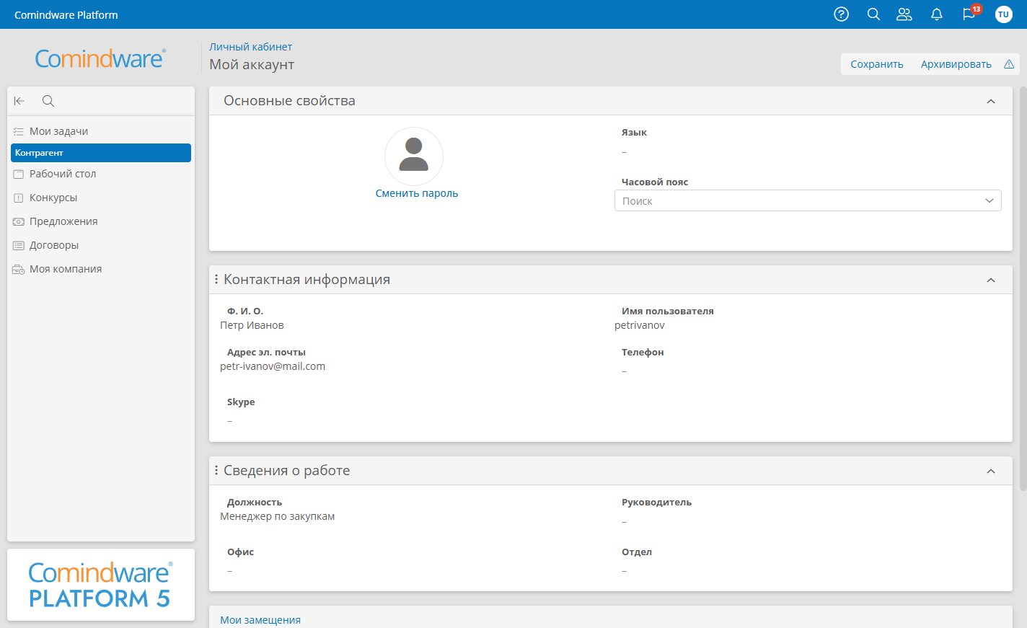Open the users group icon

point(904,14)
